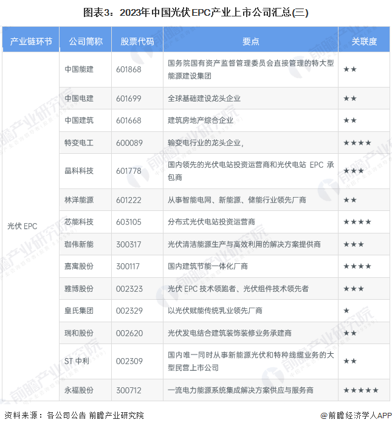Select company name 瑞和股份
The width and height of the screenshot is (392, 428).
pyautogui.click(x=79, y=333)
